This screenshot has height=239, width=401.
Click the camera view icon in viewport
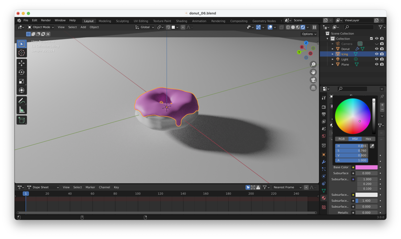point(313,80)
